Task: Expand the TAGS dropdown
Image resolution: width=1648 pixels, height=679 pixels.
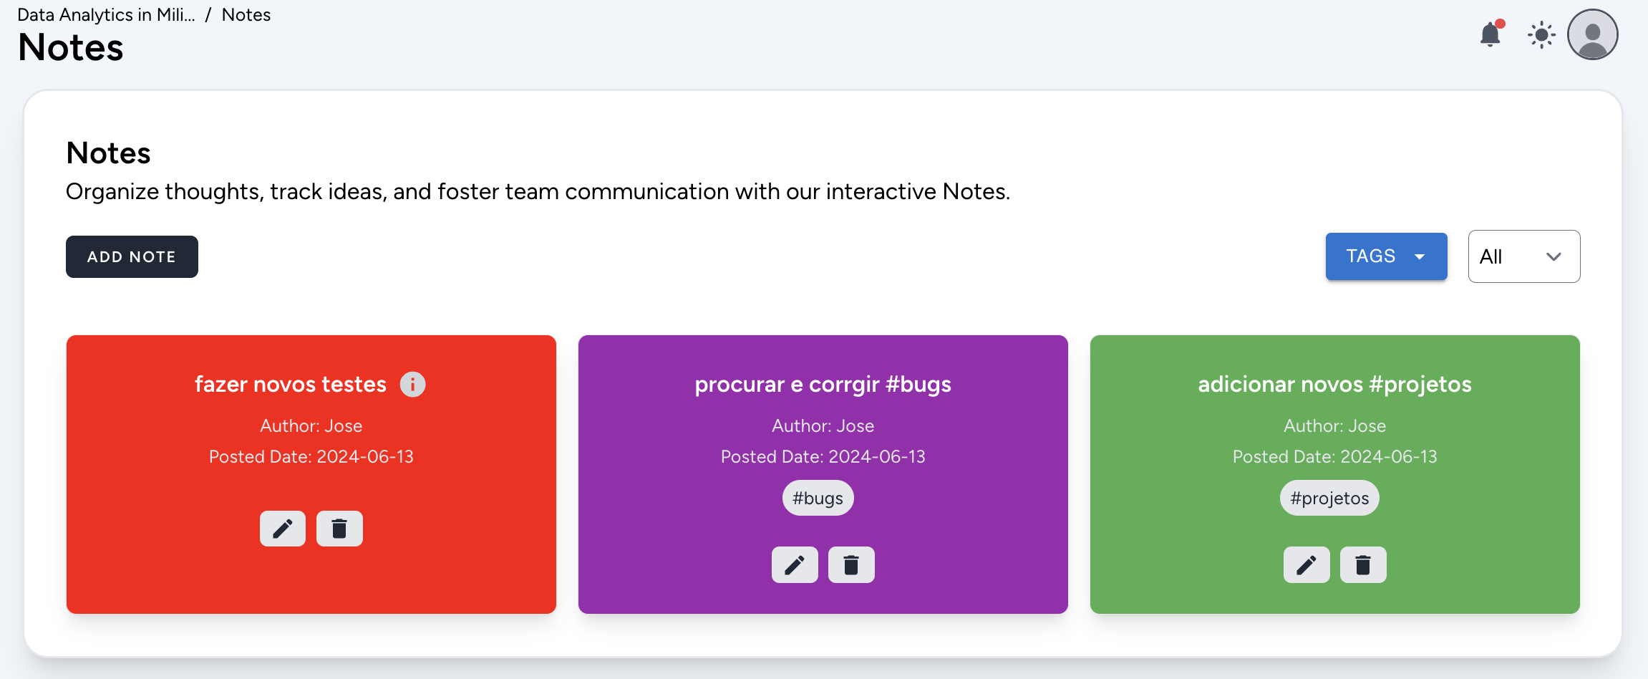Action: (x=1386, y=256)
